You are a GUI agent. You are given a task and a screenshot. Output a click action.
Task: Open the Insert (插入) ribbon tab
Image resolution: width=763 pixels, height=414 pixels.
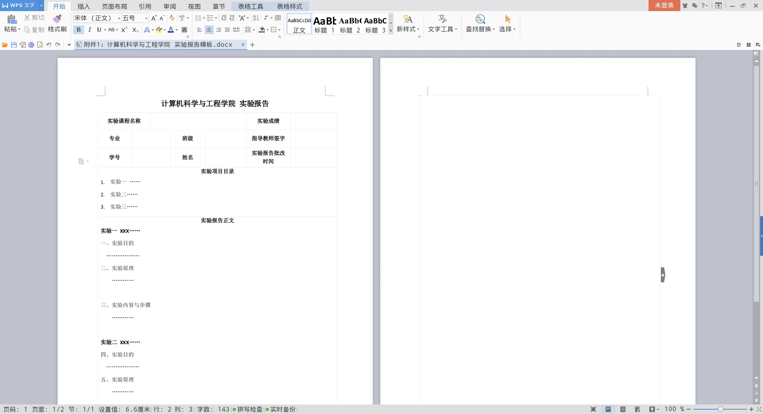(x=83, y=6)
